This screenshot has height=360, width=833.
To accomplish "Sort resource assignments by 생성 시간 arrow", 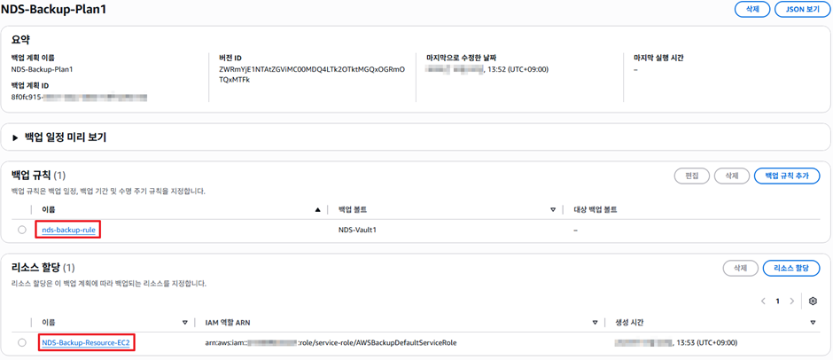I will coord(813,323).
